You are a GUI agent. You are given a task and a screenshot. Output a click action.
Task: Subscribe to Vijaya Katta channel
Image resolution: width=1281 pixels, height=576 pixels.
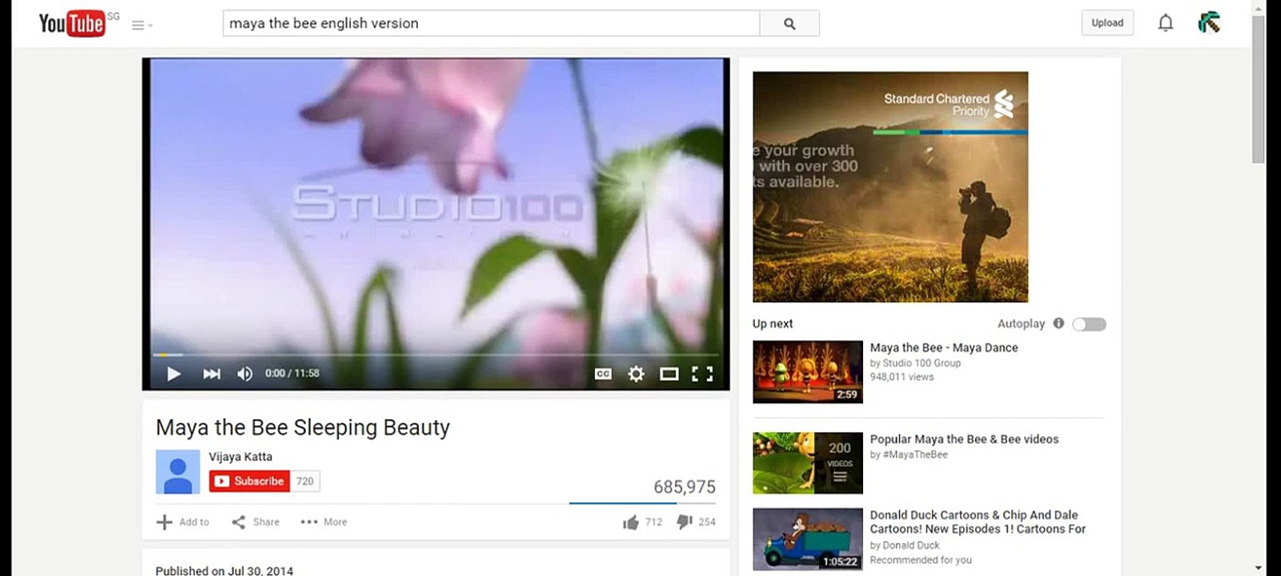[250, 481]
